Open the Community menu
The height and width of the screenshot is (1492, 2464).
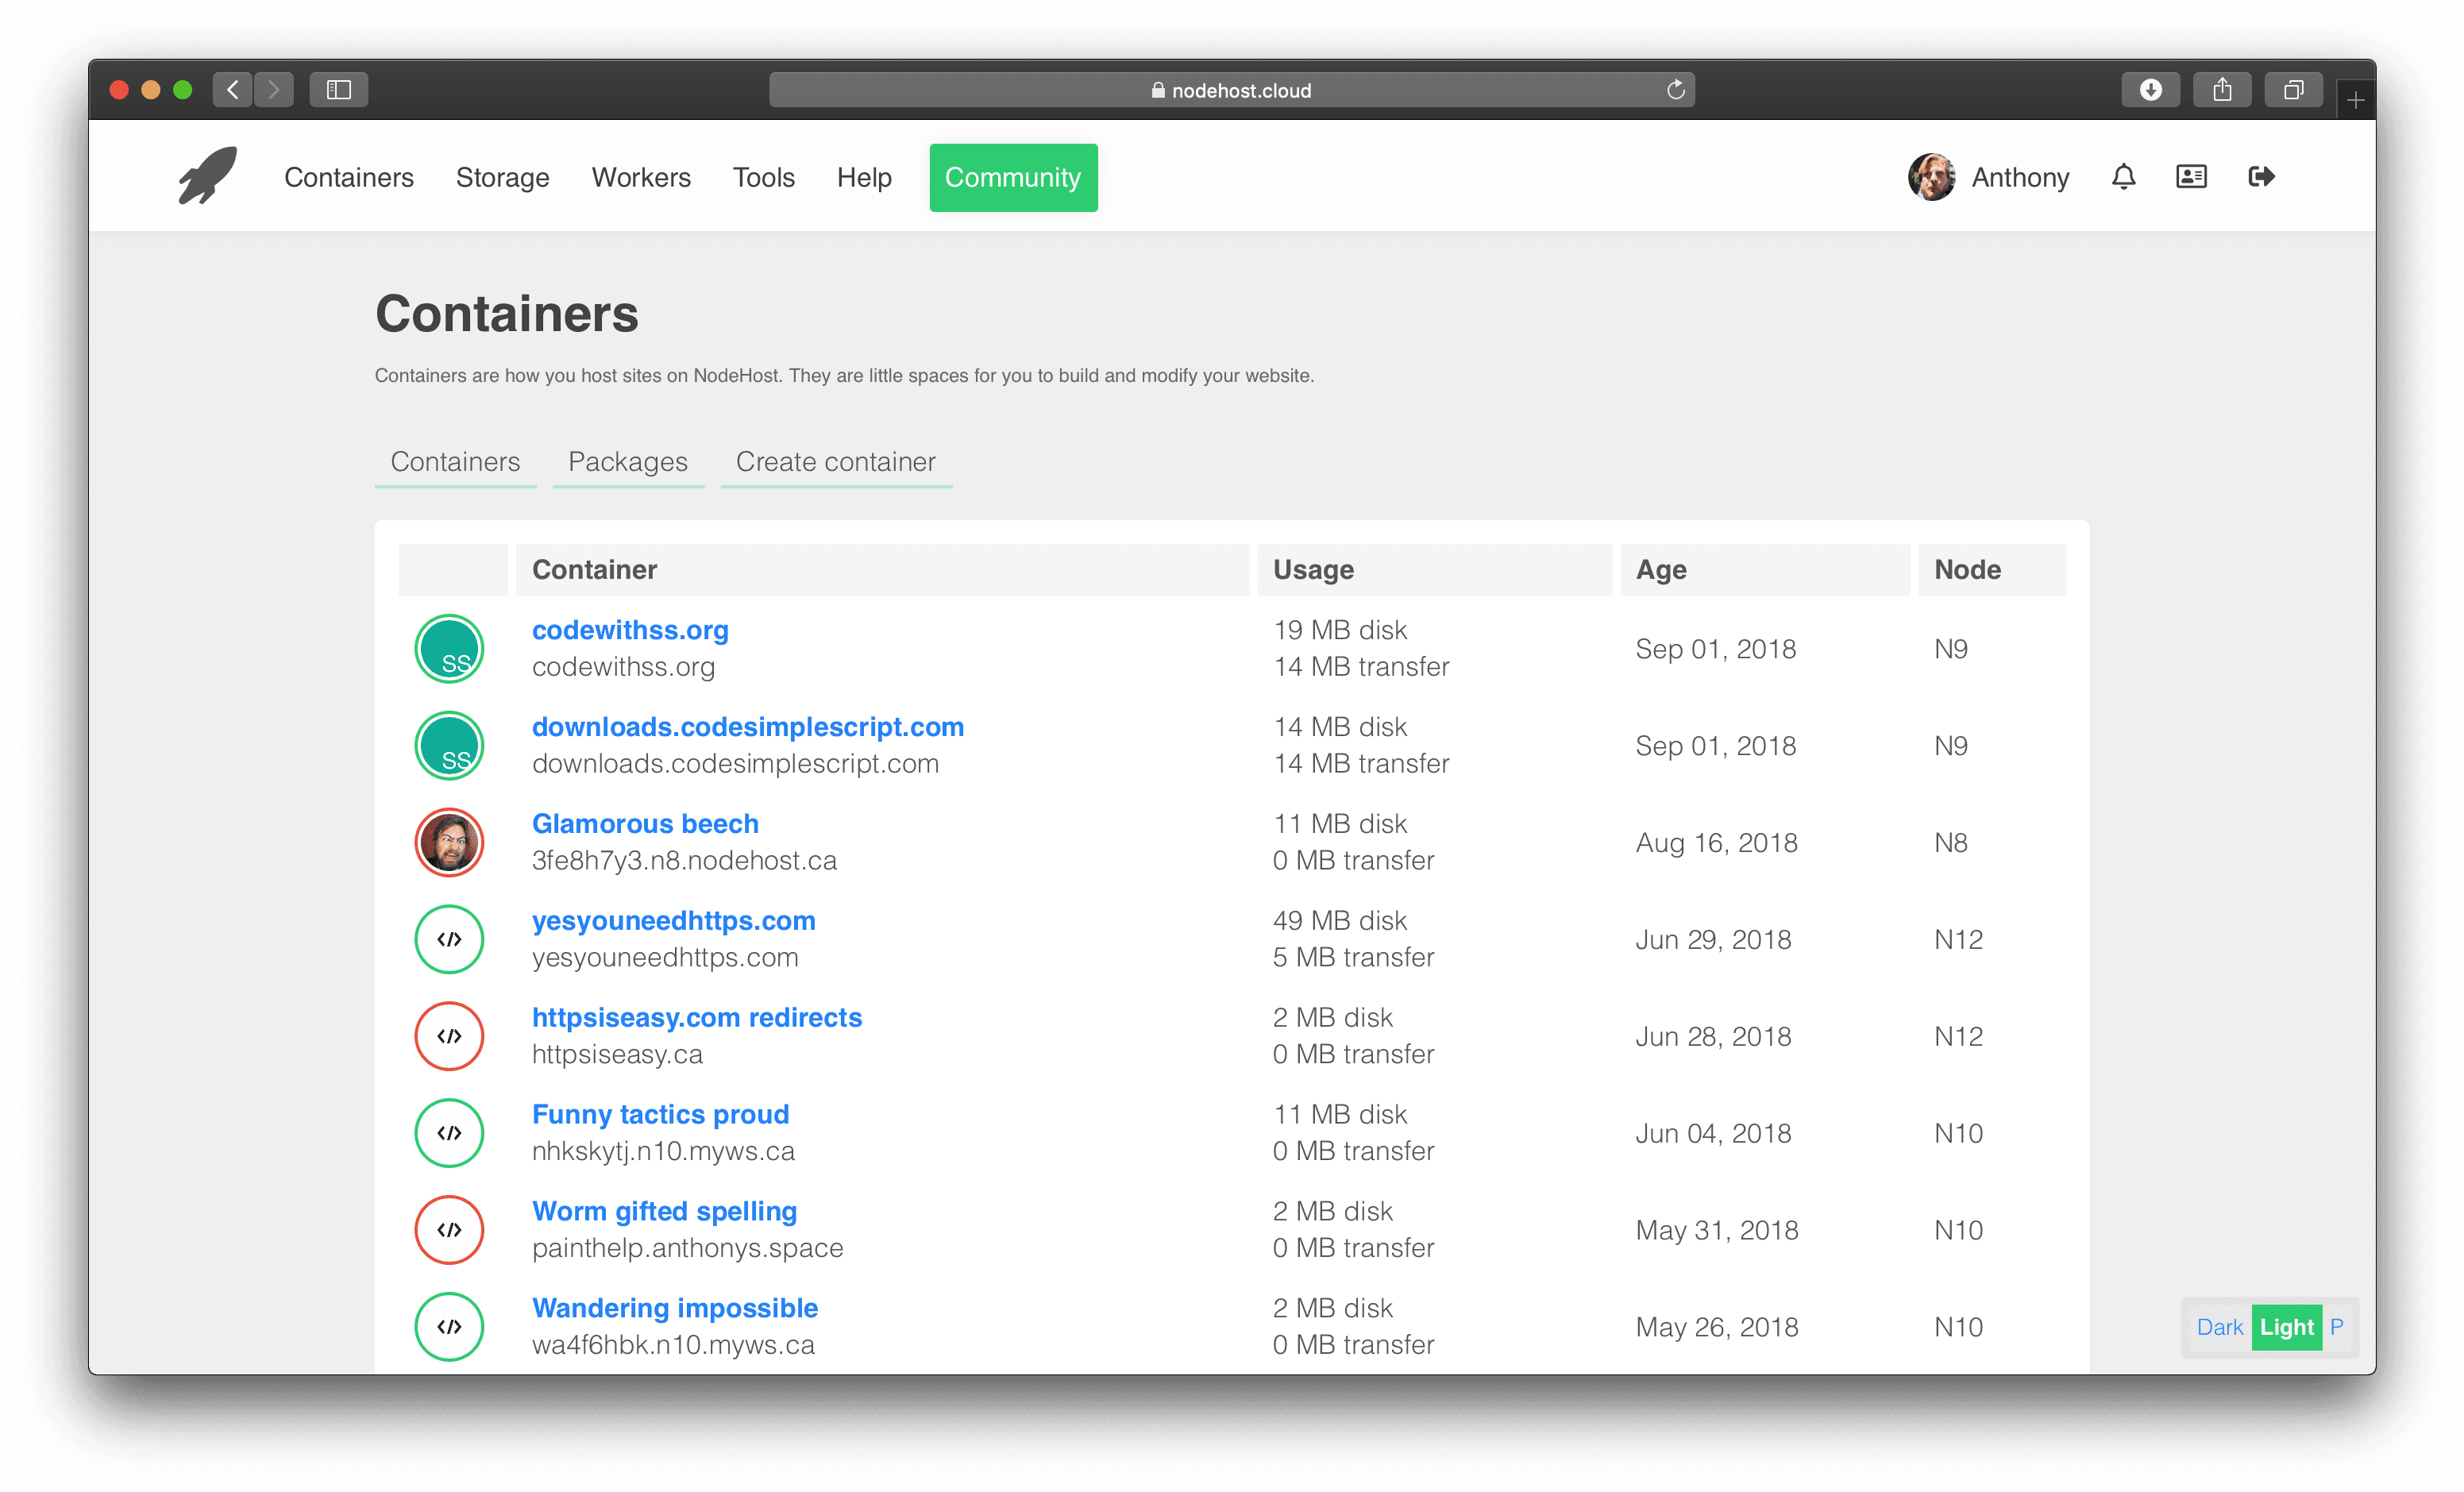[x=1012, y=178]
